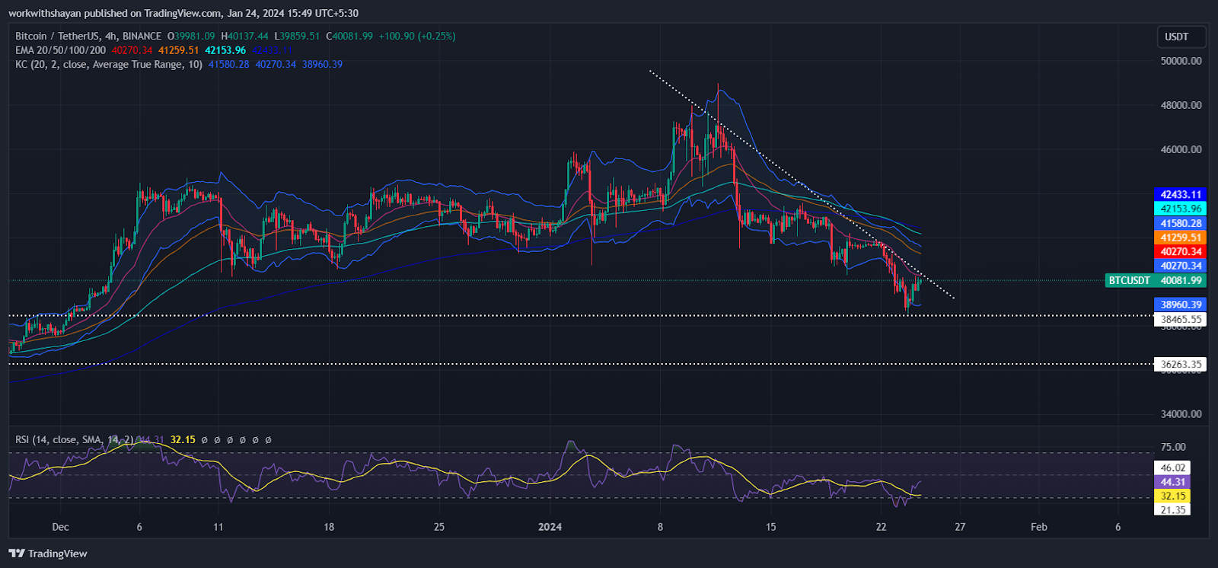Viewport: 1218px width, 568px height.
Task: Click the BTCUSDT 40081.99 last price label
Action: click(1156, 280)
